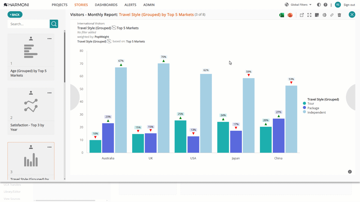Delete this story item with trash icon
Screen dimensions: 360x202
coord(339,15)
